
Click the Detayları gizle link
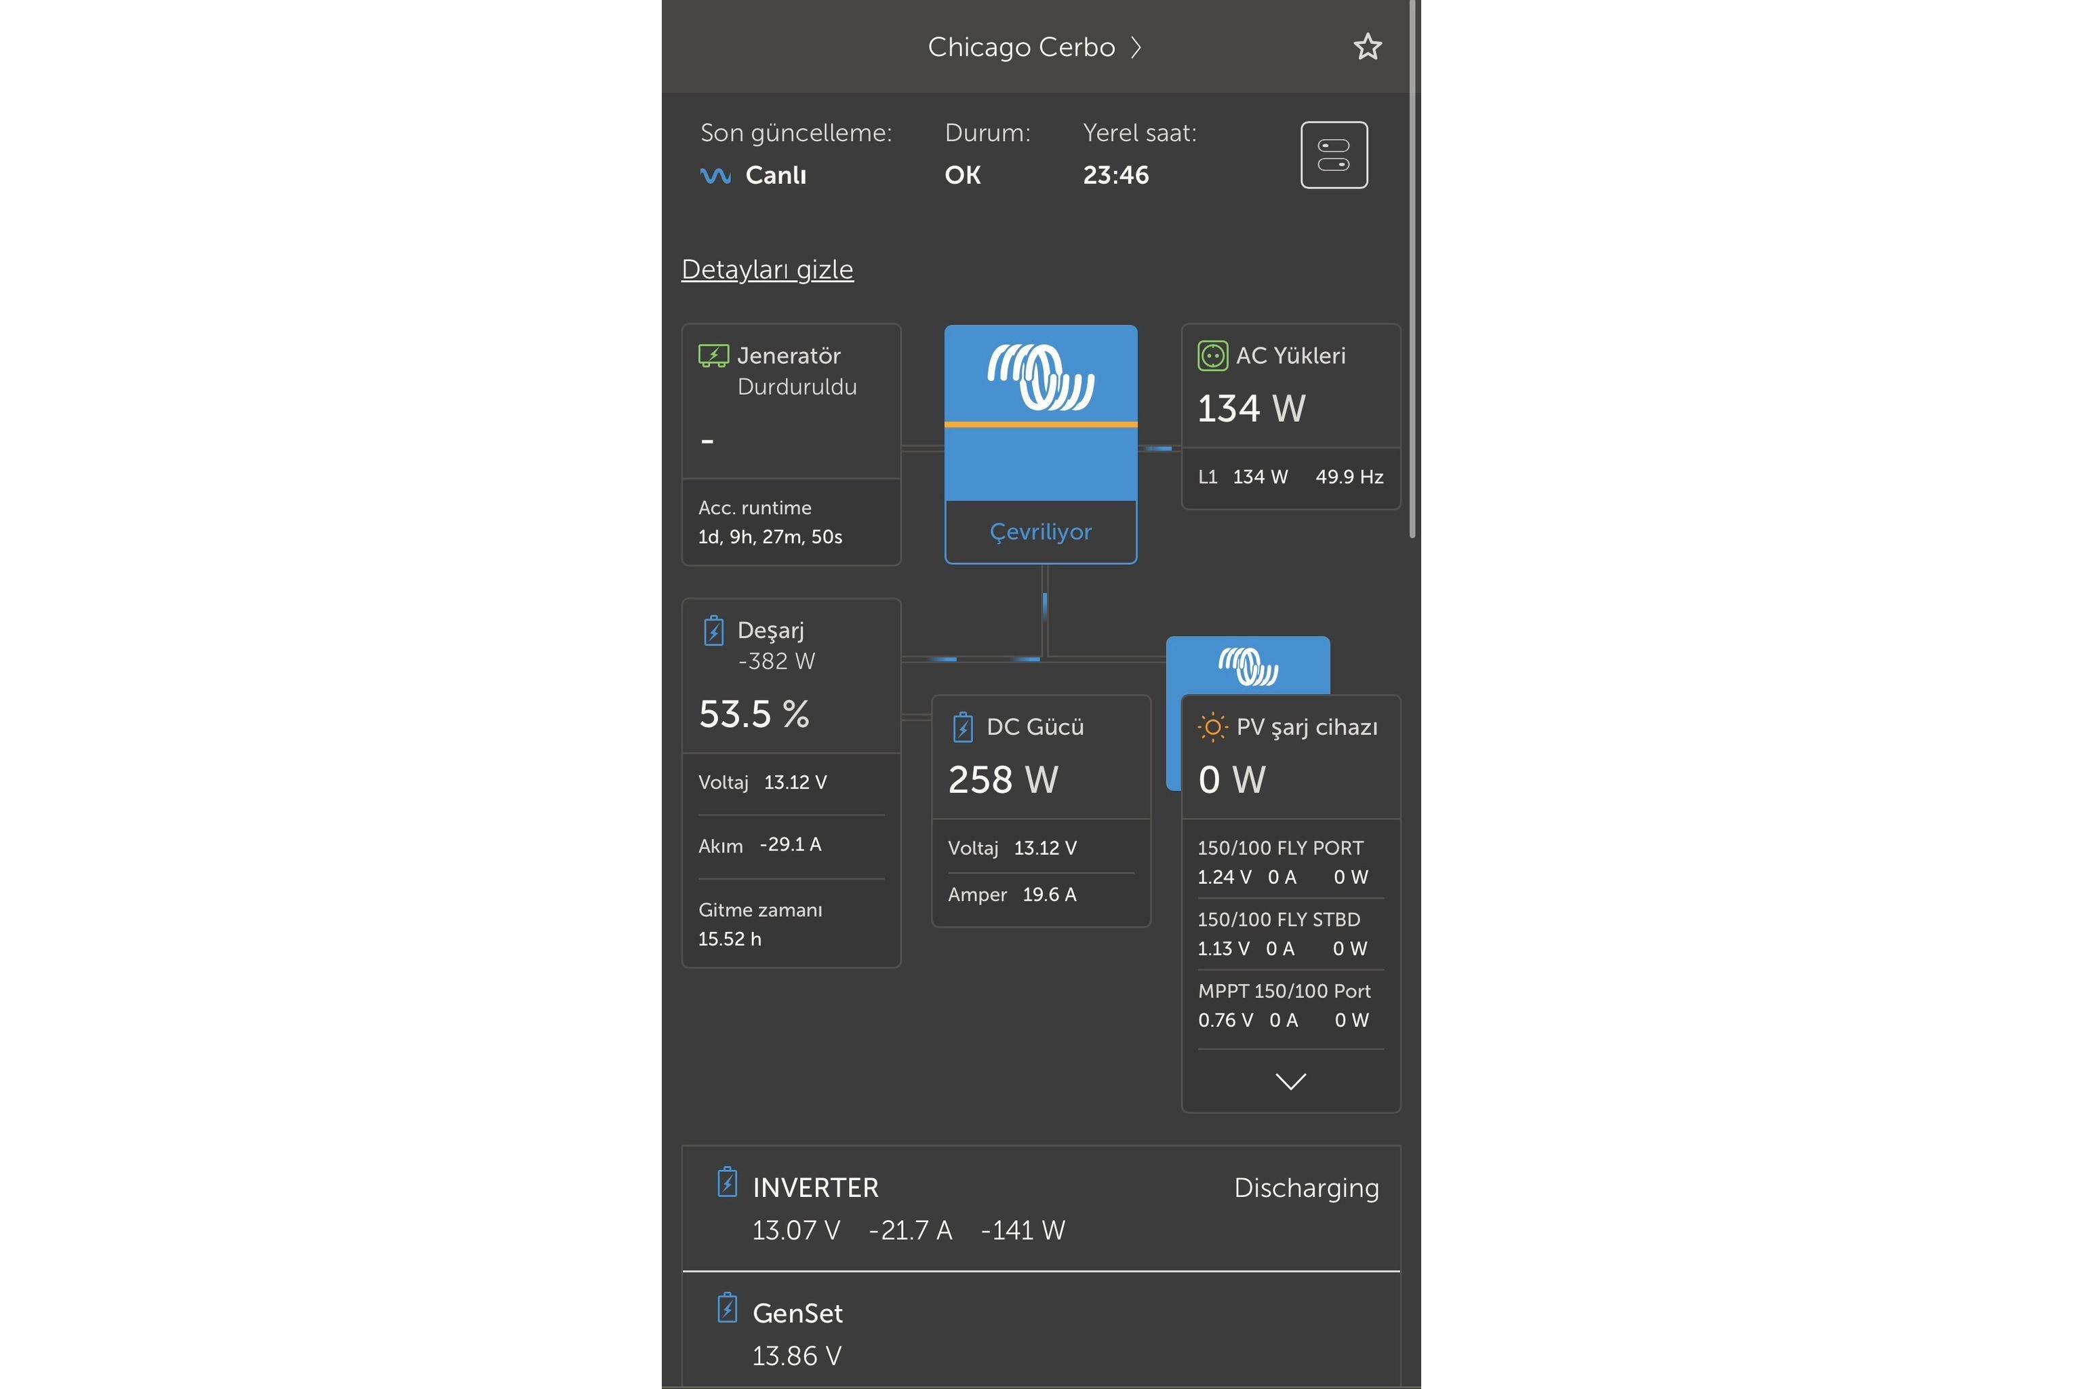(767, 269)
